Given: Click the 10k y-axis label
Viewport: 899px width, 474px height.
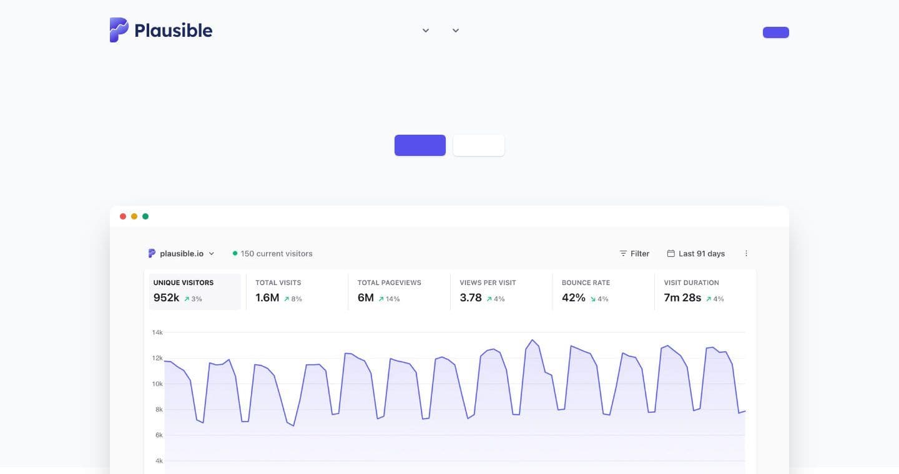Looking at the screenshot, I should coord(157,384).
